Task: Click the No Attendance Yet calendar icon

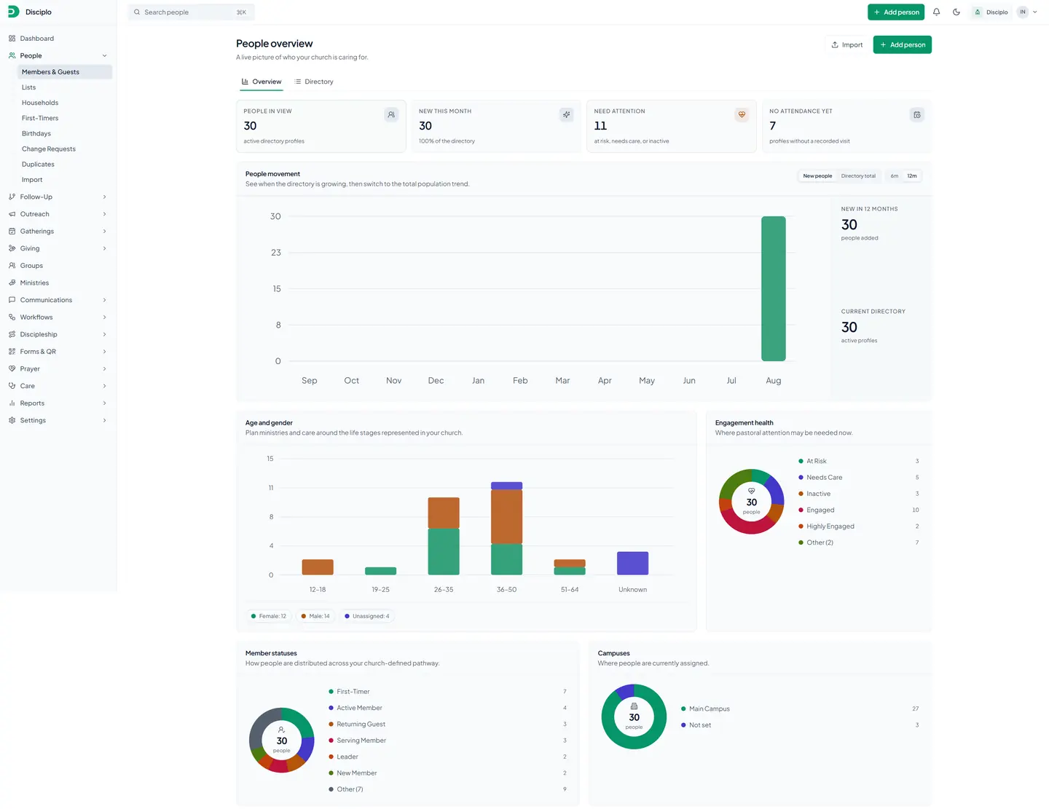Action: coord(917,114)
